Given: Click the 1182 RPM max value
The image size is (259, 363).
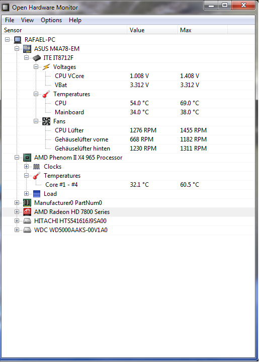Looking at the screenshot, I should (193, 139).
